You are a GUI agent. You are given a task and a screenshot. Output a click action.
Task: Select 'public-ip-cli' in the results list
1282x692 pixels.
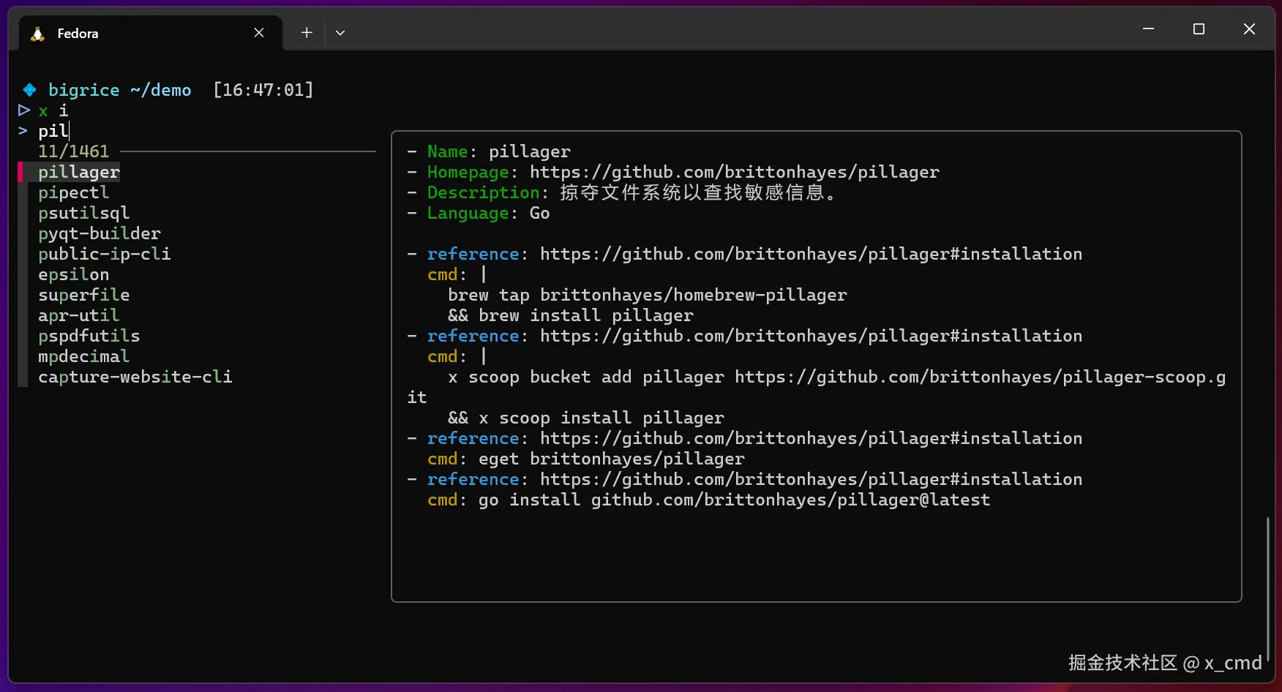105,254
